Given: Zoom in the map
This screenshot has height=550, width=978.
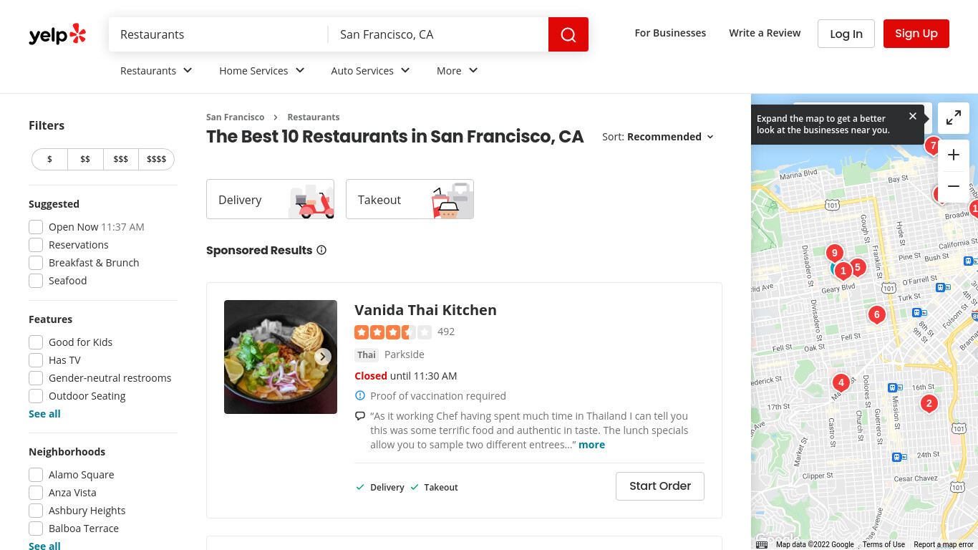Looking at the screenshot, I should pyautogui.click(x=954, y=155).
